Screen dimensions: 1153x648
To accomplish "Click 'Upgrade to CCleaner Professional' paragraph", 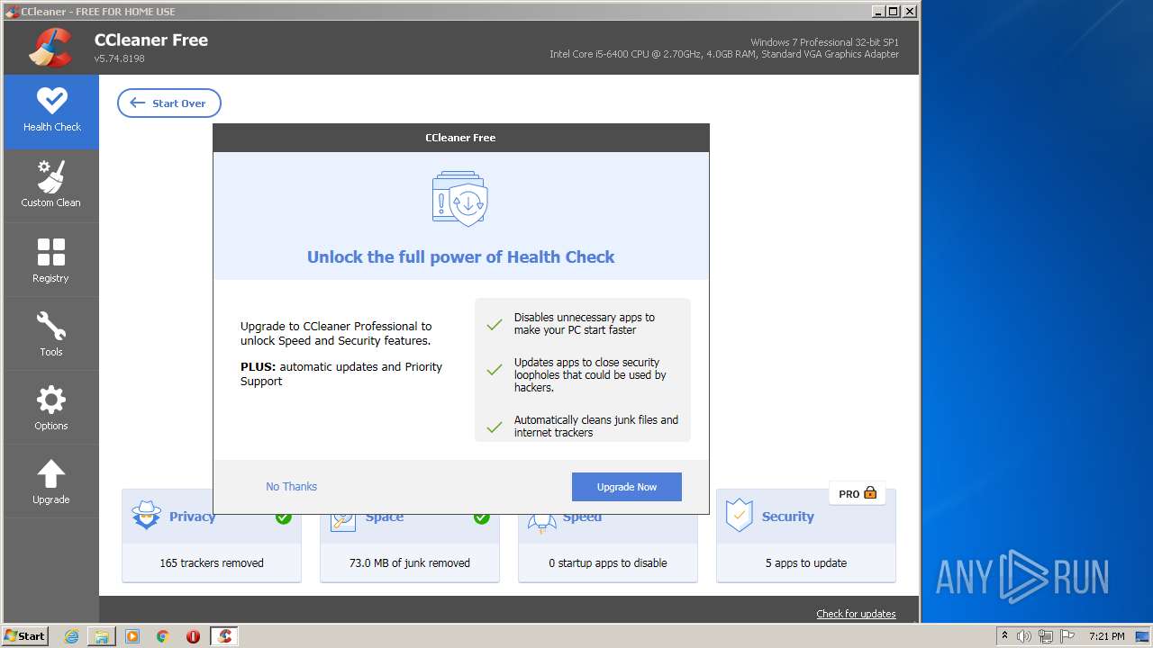I will pyautogui.click(x=336, y=333).
